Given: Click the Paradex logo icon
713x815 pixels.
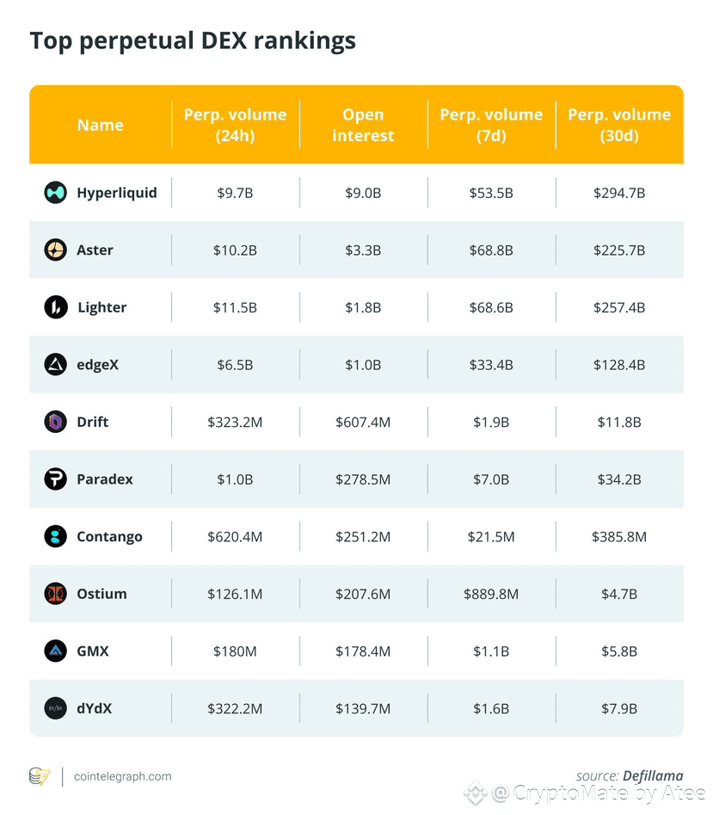Looking at the screenshot, I should pyautogui.click(x=55, y=479).
